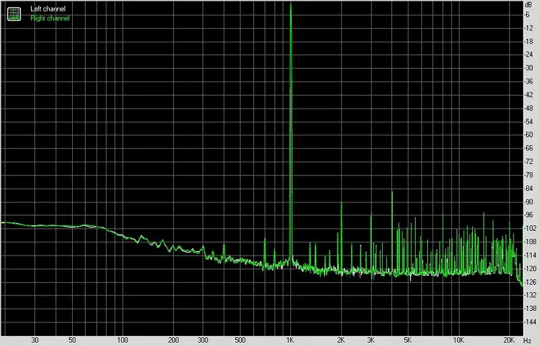Click the -96 dB axis label
The height and width of the screenshot is (346, 539).
(x=528, y=215)
